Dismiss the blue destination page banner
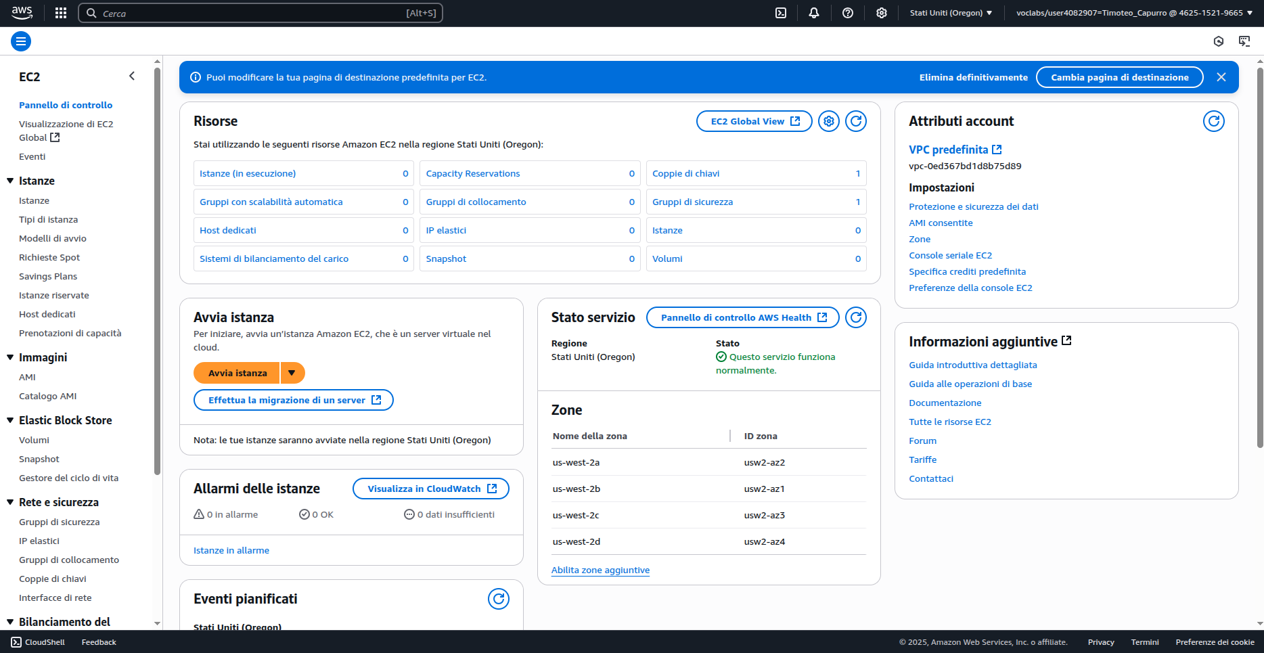Image resolution: width=1264 pixels, height=653 pixels. click(x=1221, y=77)
